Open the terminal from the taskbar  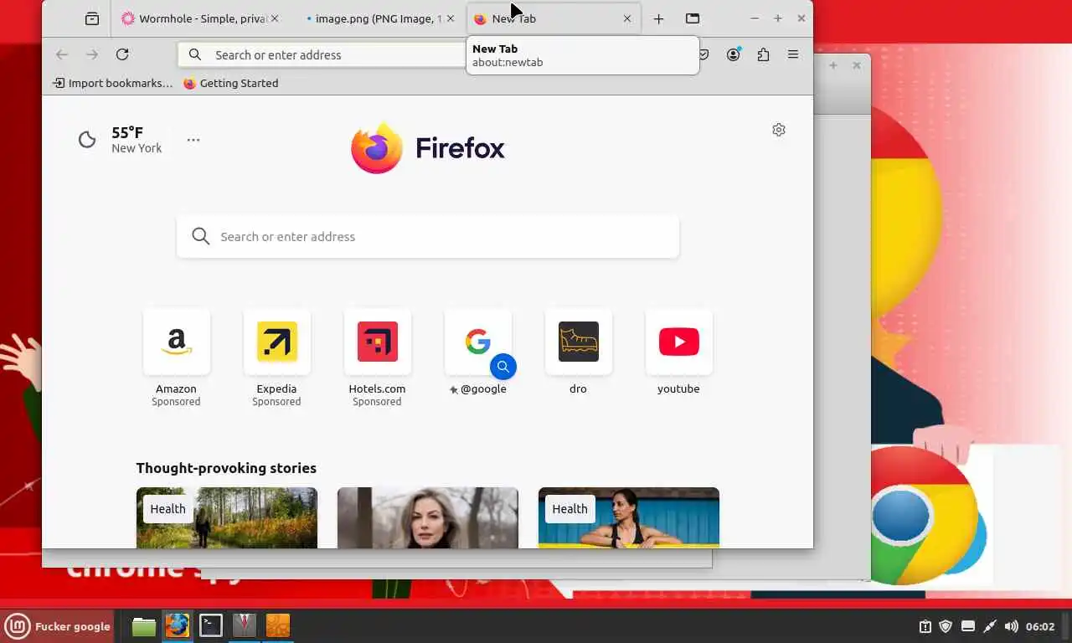tap(211, 626)
